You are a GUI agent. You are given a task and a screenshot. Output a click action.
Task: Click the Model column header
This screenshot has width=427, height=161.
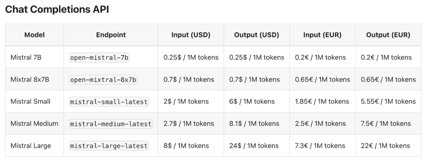pyautogui.click(x=34, y=35)
